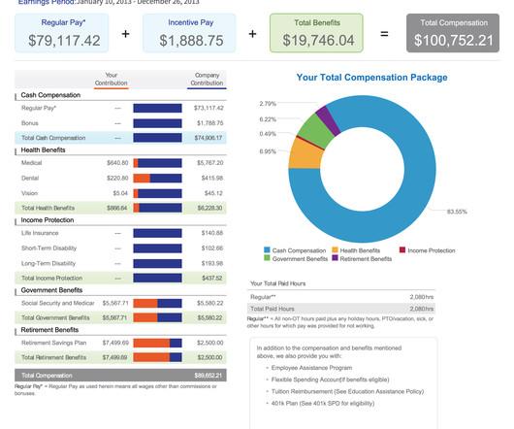Viewport: 514px width, 429px height.
Task: Click the Retirement Benefits section heading
Action: (49, 330)
